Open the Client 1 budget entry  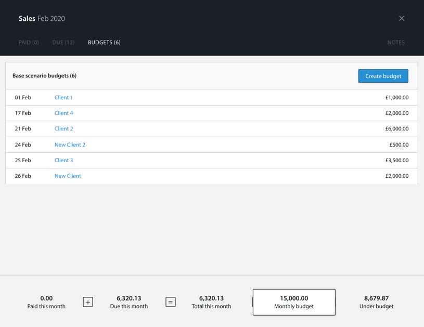point(63,97)
